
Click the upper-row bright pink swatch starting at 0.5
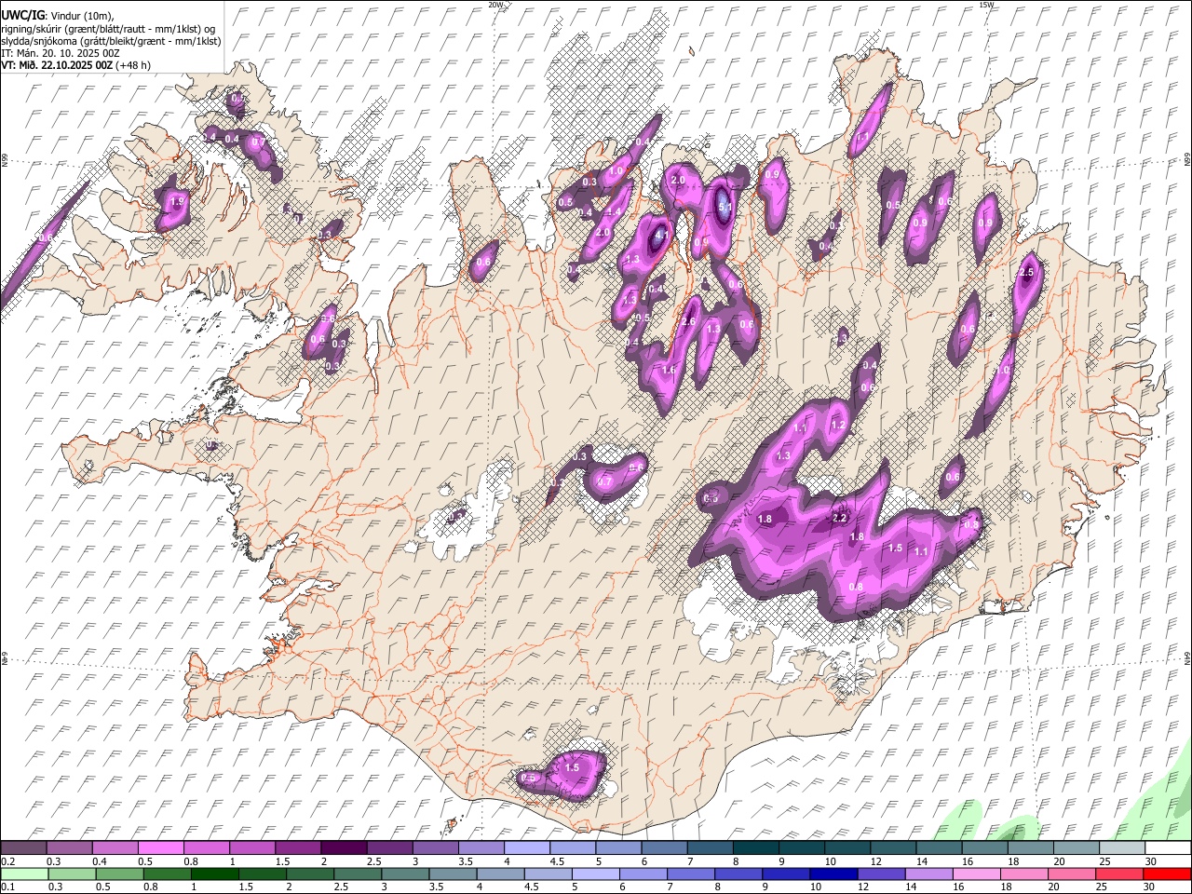tap(160, 847)
